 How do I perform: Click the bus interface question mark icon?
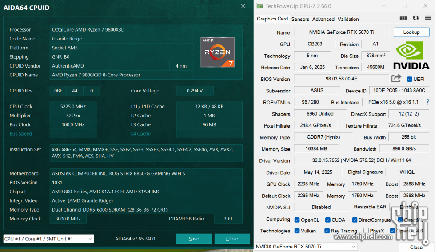coord(427,102)
